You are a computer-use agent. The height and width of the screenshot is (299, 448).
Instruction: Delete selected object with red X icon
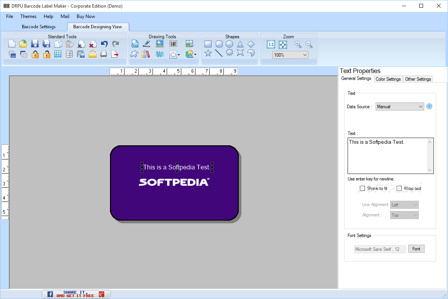[93, 44]
